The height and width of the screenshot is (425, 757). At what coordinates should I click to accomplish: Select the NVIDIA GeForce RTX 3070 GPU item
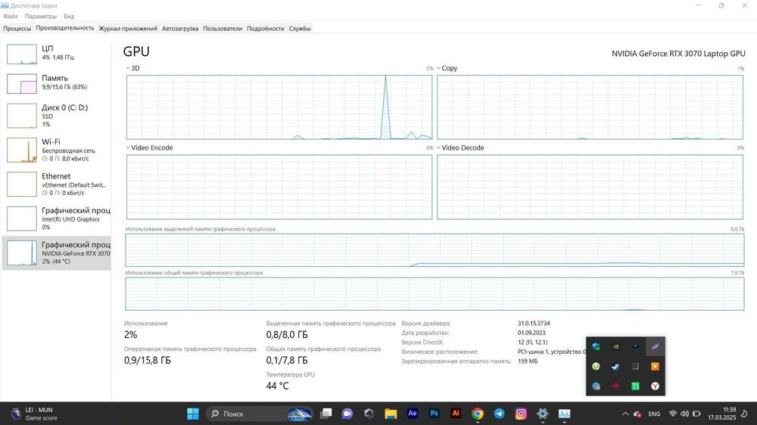[x=57, y=253]
